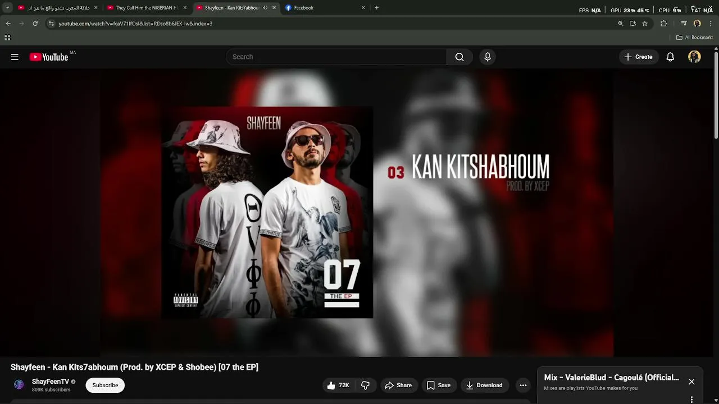Viewport: 719px width, 404px height.
Task: Click the address bar URL
Action: tap(135, 24)
